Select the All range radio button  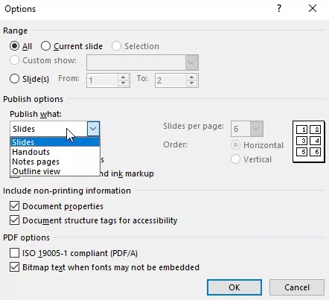point(14,46)
